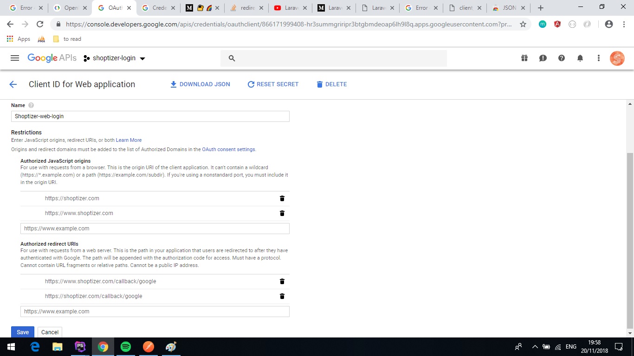Reload the page
The height and width of the screenshot is (356, 634).
[x=40, y=24]
